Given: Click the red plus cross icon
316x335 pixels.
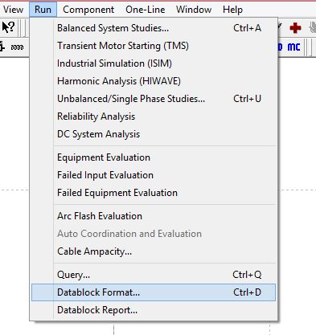Looking at the screenshot, I should pyautogui.click(x=295, y=28).
